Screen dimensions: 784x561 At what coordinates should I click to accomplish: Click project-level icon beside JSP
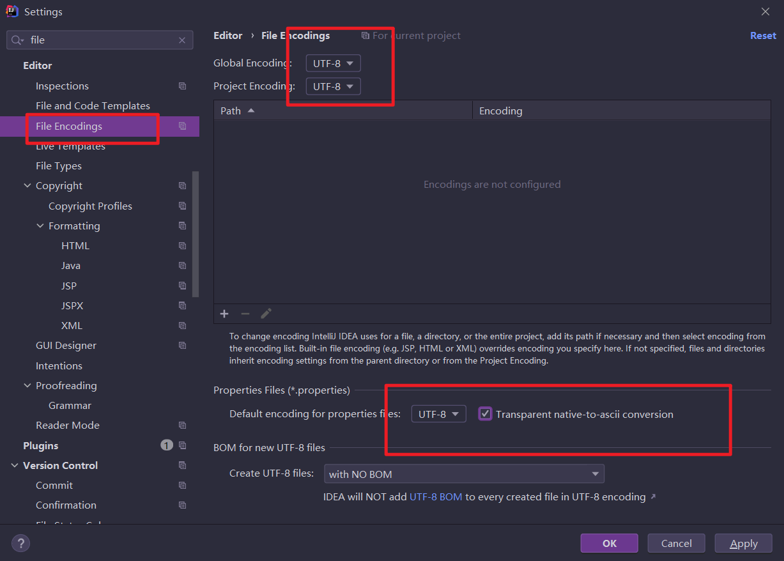pos(183,286)
